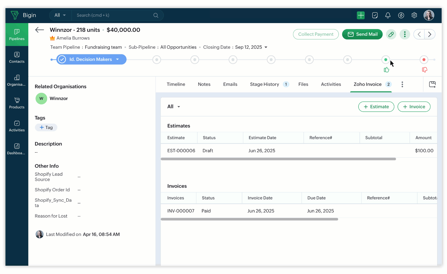
Task: Click the Collect Payment button
Action: 316,34
